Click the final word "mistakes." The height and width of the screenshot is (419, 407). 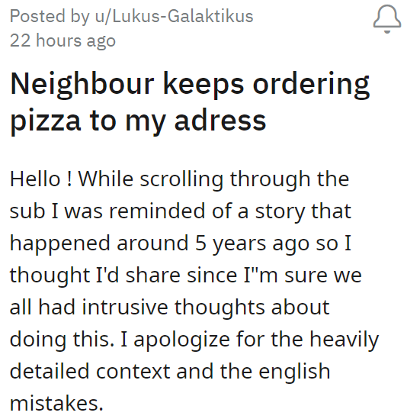click(56, 404)
